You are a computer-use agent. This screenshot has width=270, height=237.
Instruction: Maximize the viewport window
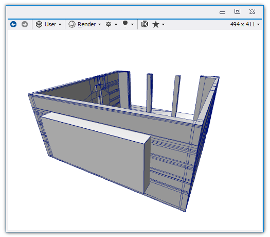click(237, 11)
